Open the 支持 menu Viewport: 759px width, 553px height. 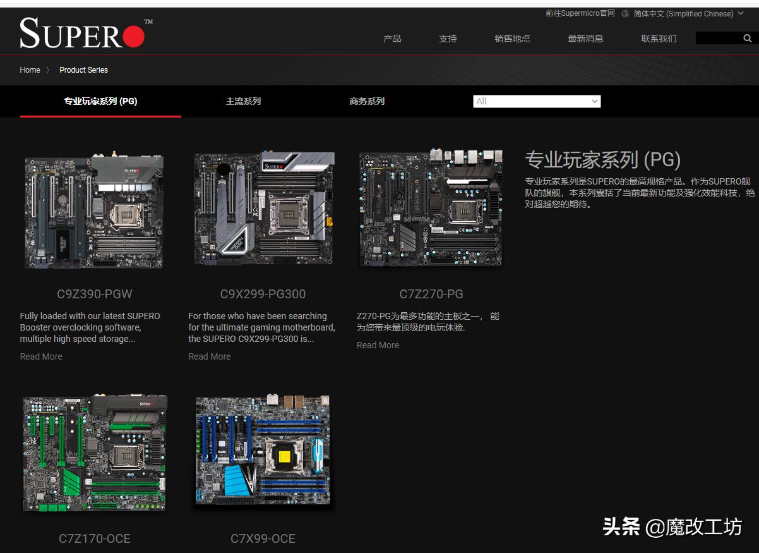(448, 39)
